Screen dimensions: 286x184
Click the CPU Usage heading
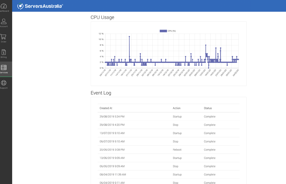(x=102, y=17)
